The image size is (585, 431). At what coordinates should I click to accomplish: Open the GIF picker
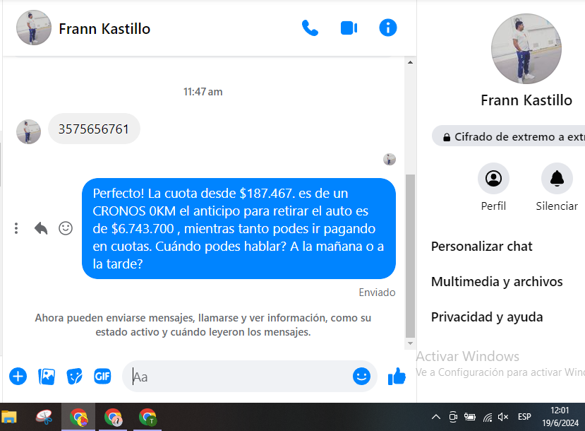[x=102, y=376]
